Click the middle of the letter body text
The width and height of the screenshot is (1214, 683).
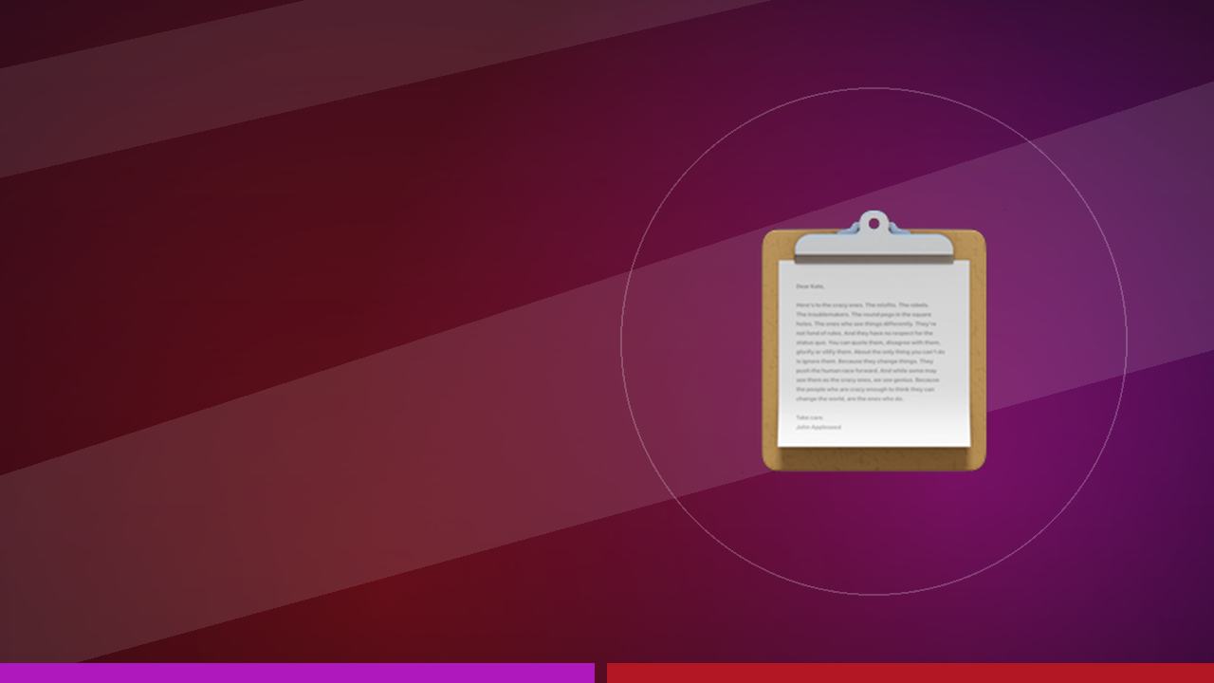coord(870,352)
